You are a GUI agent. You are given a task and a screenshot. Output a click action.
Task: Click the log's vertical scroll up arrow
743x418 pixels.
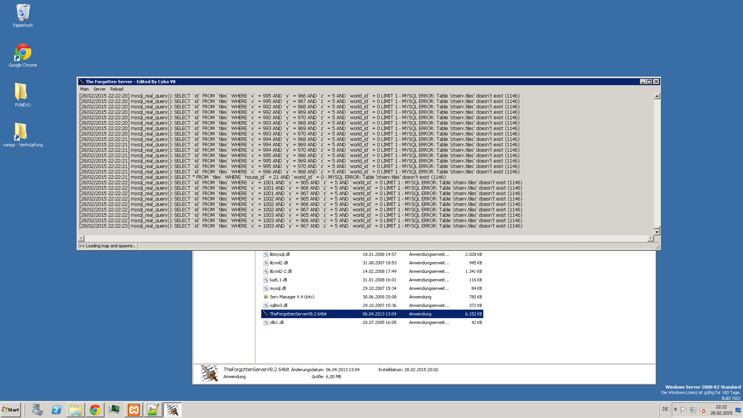click(x=657, y=96)
